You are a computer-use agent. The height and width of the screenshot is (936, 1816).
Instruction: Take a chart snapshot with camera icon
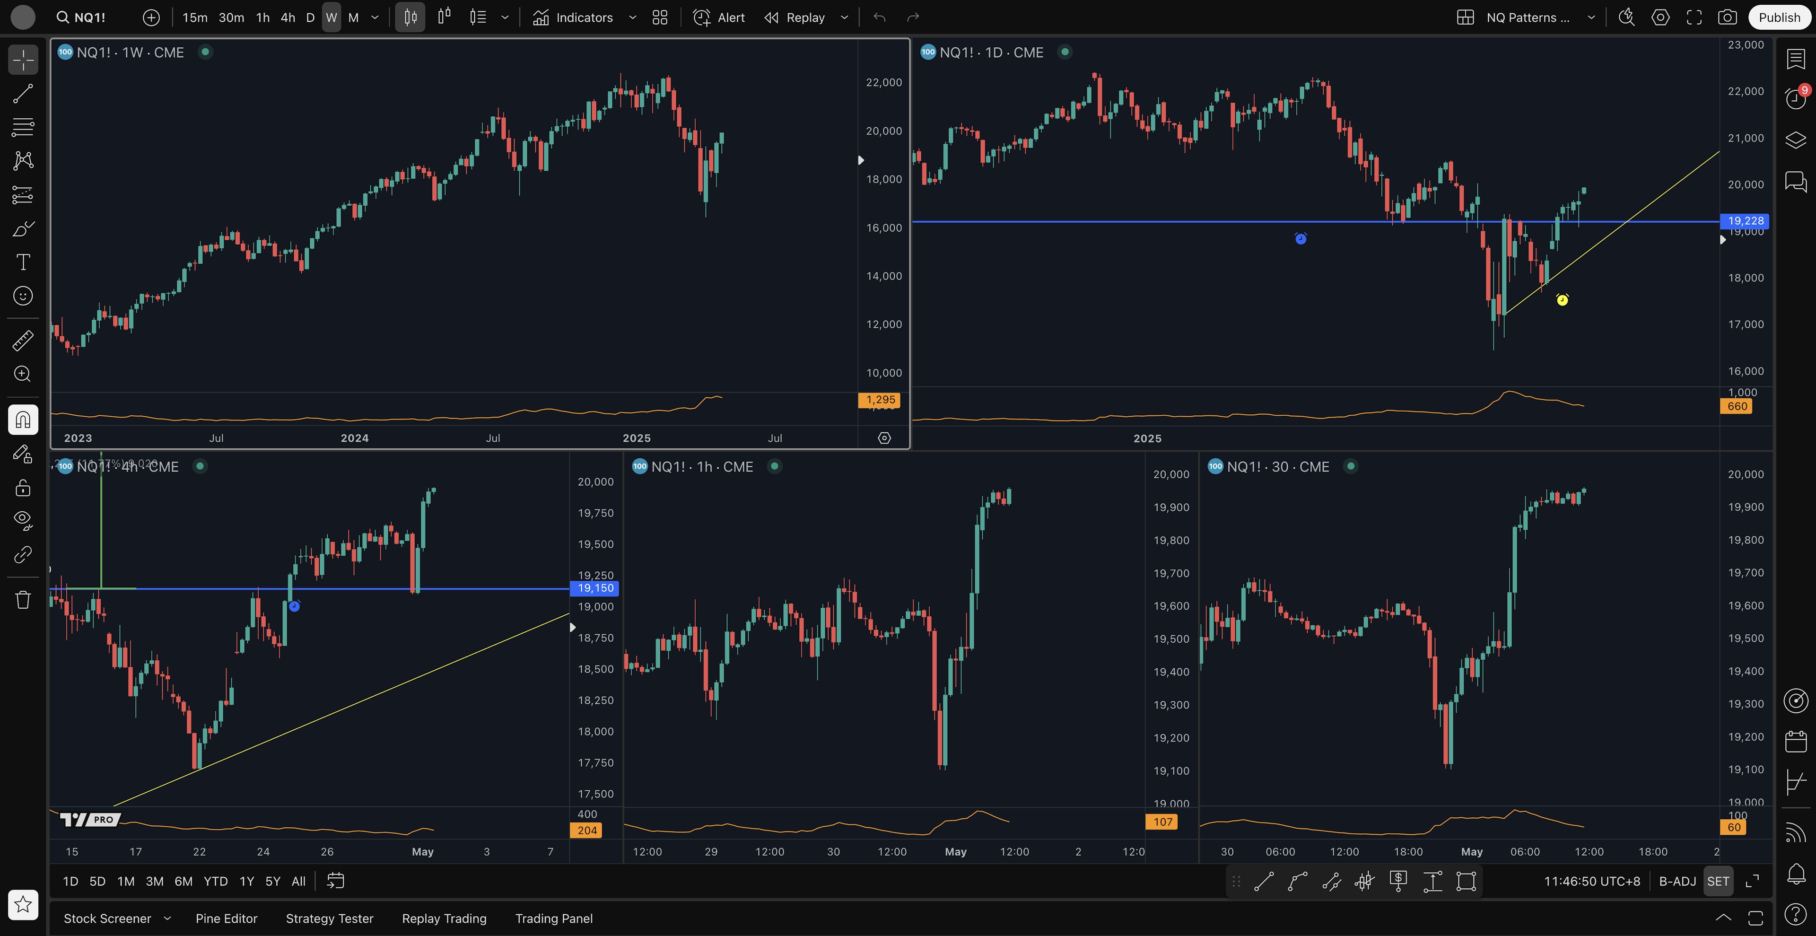(x=1727, y=17)
